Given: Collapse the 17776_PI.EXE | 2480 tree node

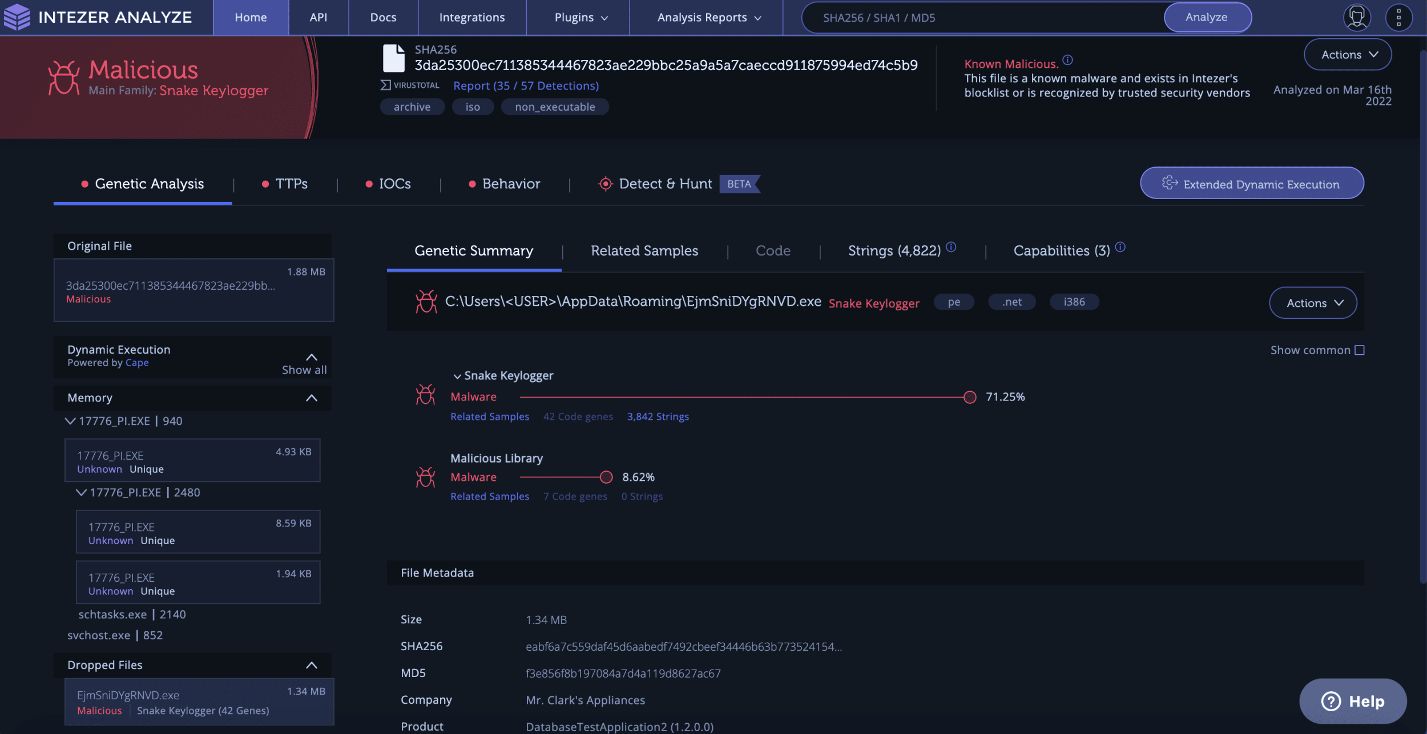Looking at the screenshot, I should 82,492.
